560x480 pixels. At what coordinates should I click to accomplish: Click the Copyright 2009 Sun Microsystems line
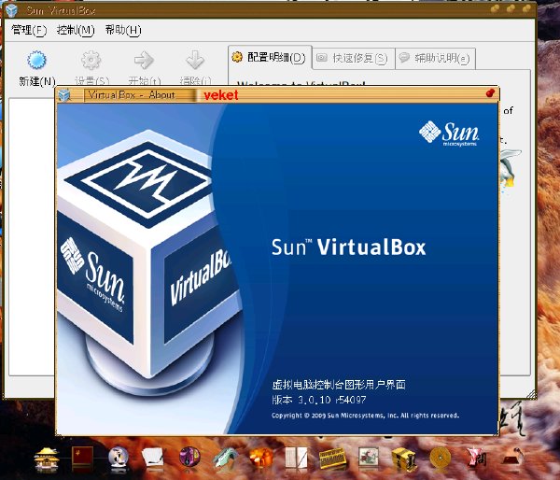point(365,416)
